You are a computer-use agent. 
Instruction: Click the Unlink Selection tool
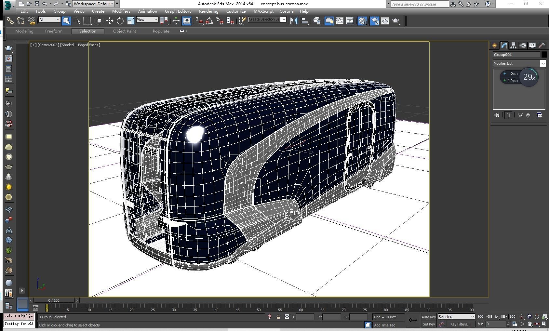coord(20,21)
